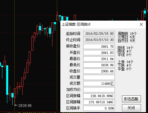148x113 pixels.
Task: Close the 区间统计 dialog with X
Action: pyautogui.click(x=141, y=24)
